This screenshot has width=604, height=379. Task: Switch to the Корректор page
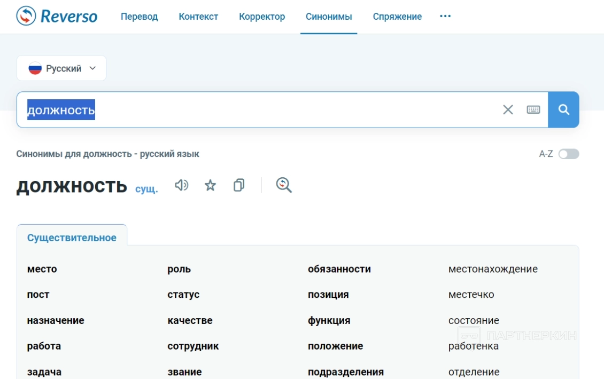[x=262, y=17]
